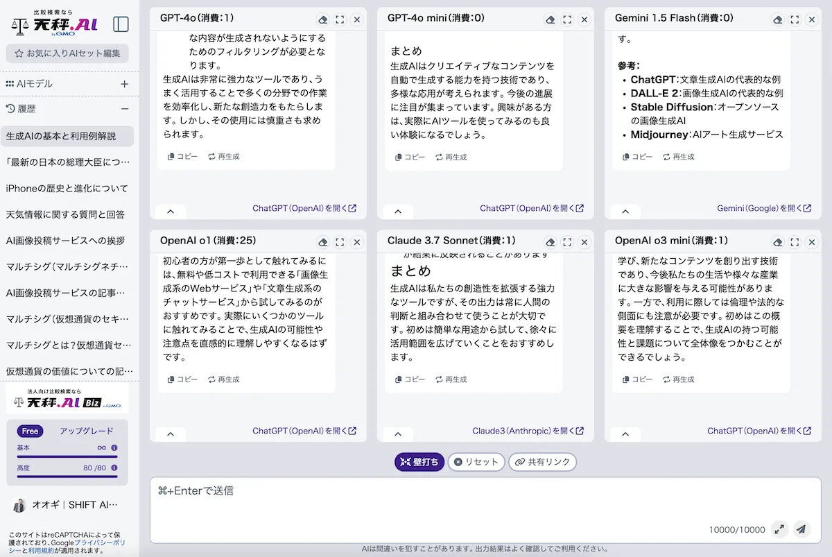832x557 pixels.
Task: Expand GPT-4o mini panel to fullscreen
Action: (567, 20)
